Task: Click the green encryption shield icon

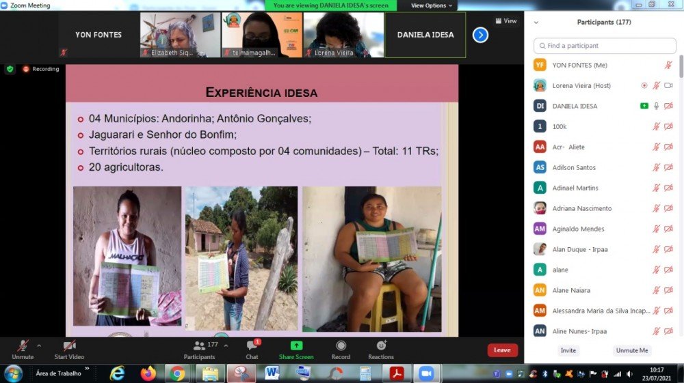Action: point(10,69)
